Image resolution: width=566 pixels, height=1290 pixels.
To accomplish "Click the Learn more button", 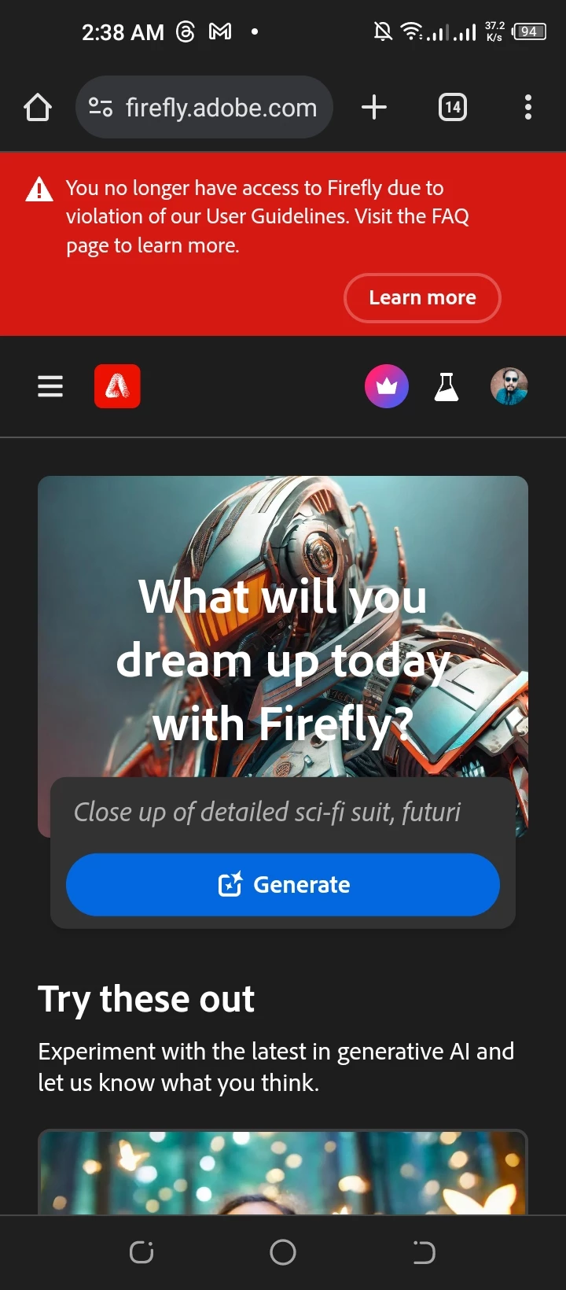I will (422, 297).
